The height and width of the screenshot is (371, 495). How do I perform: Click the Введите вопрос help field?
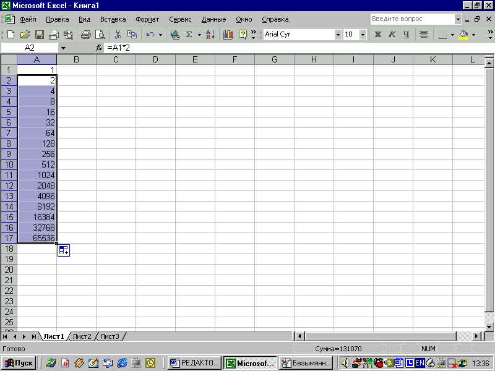click(412, 19)
